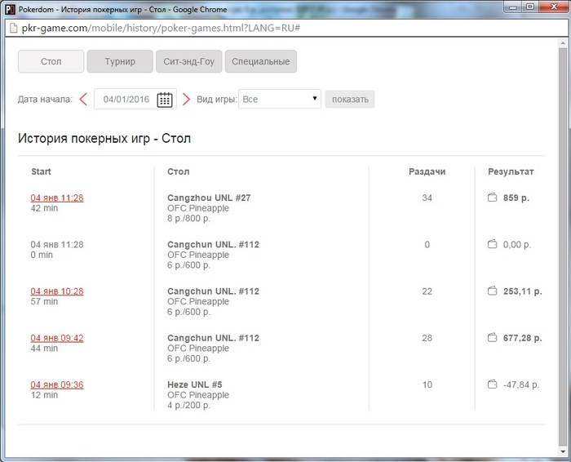Click the Раздачи column header
The width and height of the screenshot is (571, 462).
[x=427, y=171]
